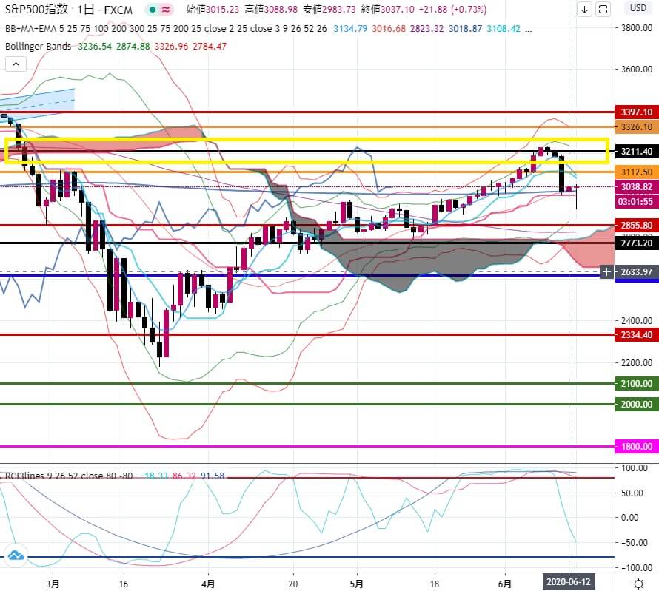The image size is (659, 591).
Task: Click the 4月 time axis label
Action: [208, 584]
